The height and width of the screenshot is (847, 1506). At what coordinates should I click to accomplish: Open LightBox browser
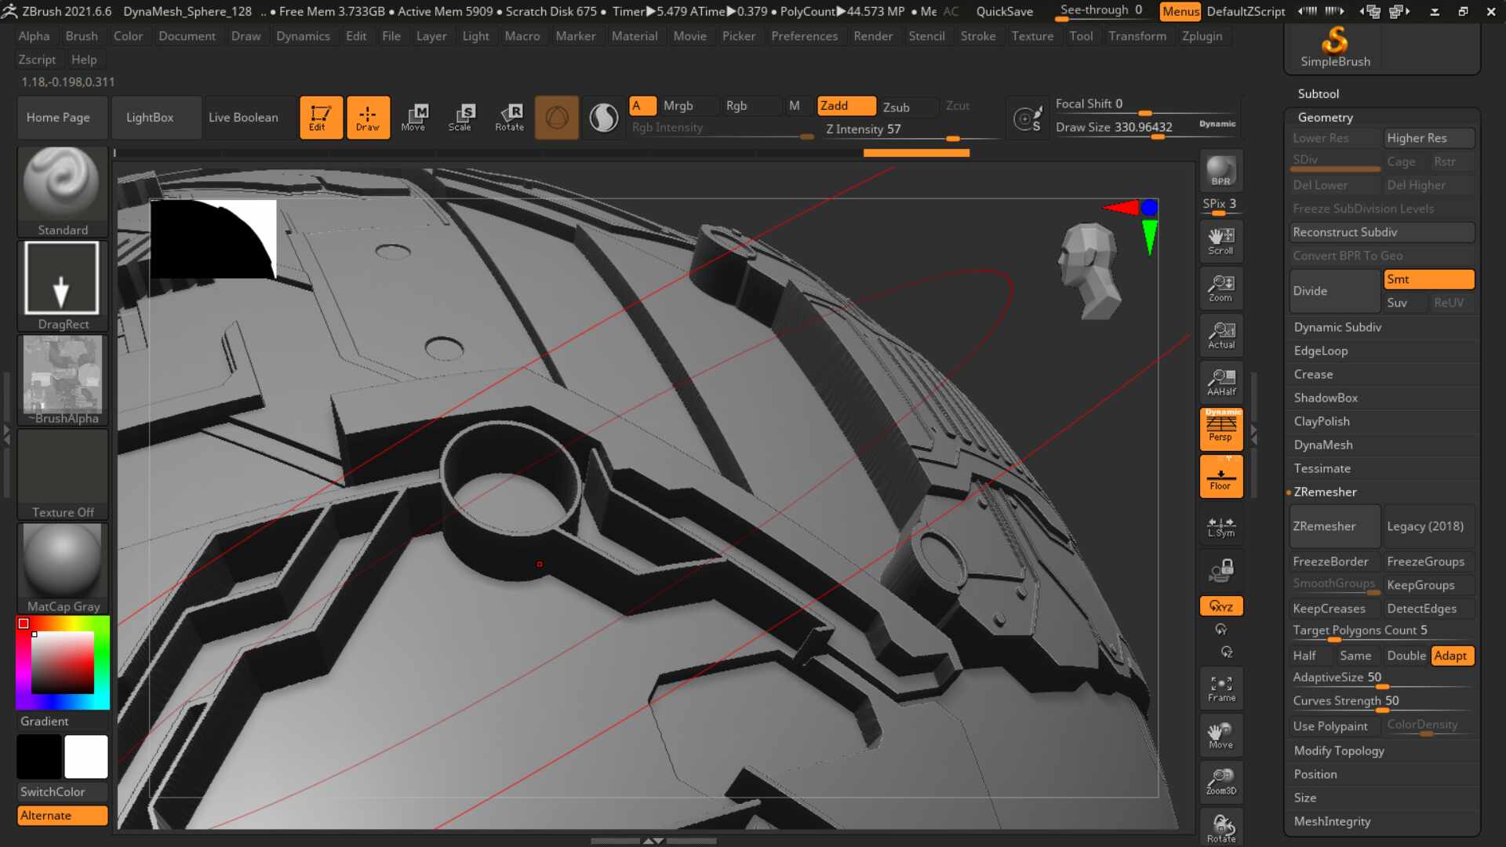[x=150, y=118]
